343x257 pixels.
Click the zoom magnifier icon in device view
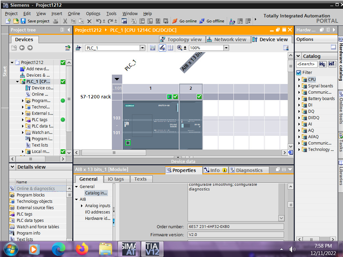pos(180,48)
